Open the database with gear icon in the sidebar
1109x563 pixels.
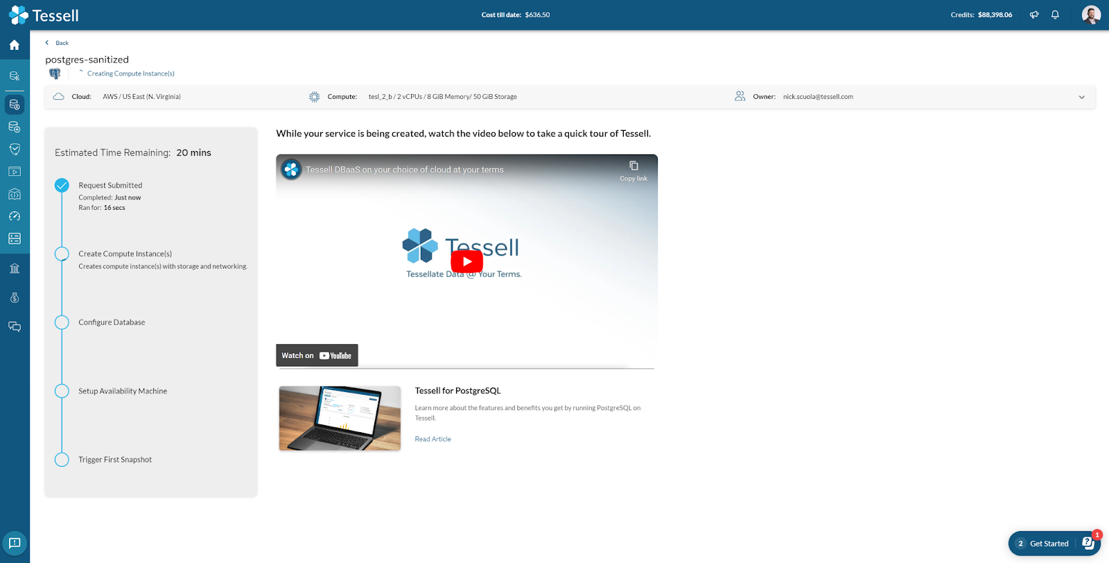[x=15, y=76]
